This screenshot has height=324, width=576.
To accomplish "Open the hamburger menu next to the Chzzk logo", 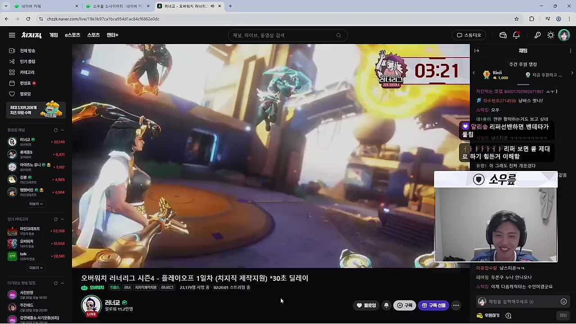I will [x=12, y=35].
